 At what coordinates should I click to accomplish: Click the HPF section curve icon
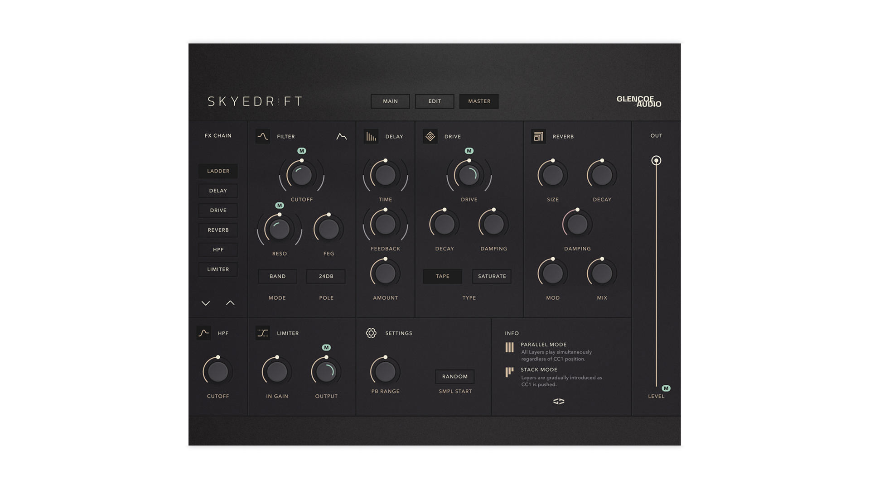click(203, 333)
